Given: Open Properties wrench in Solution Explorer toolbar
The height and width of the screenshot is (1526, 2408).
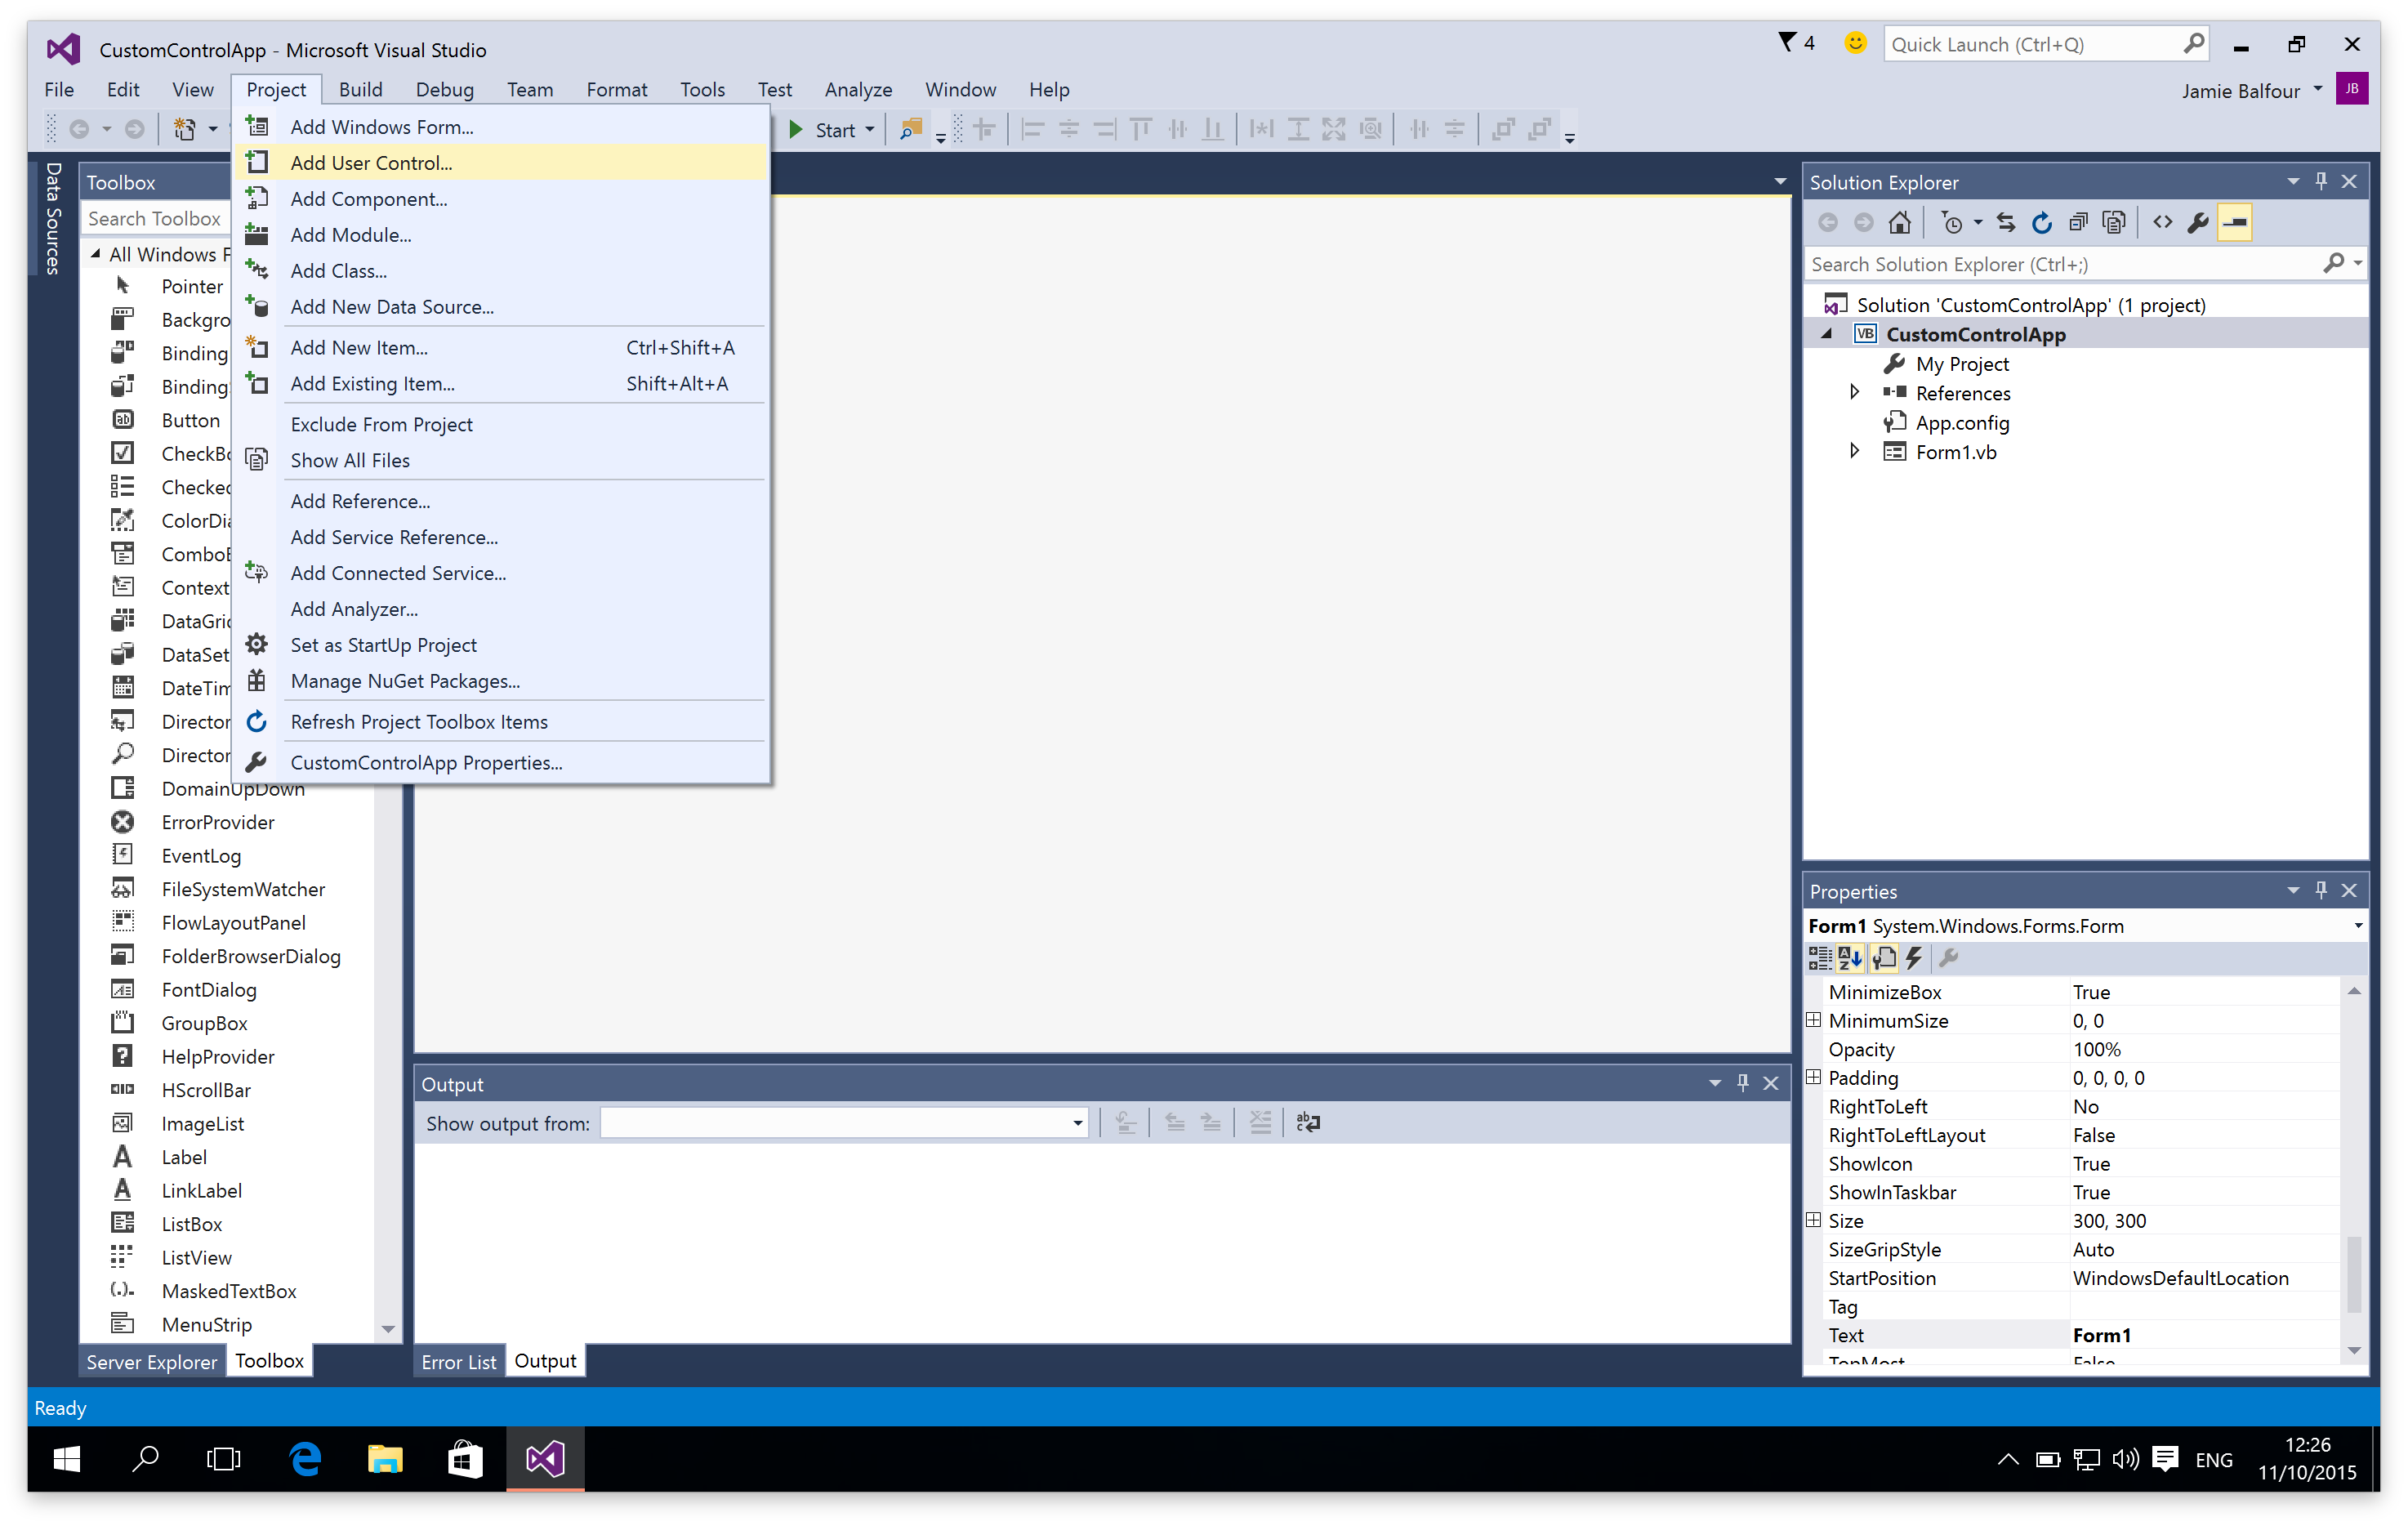Looking at the screenshot, I should (x=2198, y=222).
